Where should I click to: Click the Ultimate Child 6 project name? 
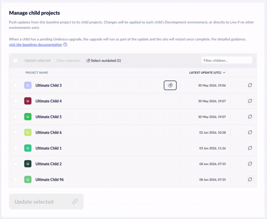(48, 132)
